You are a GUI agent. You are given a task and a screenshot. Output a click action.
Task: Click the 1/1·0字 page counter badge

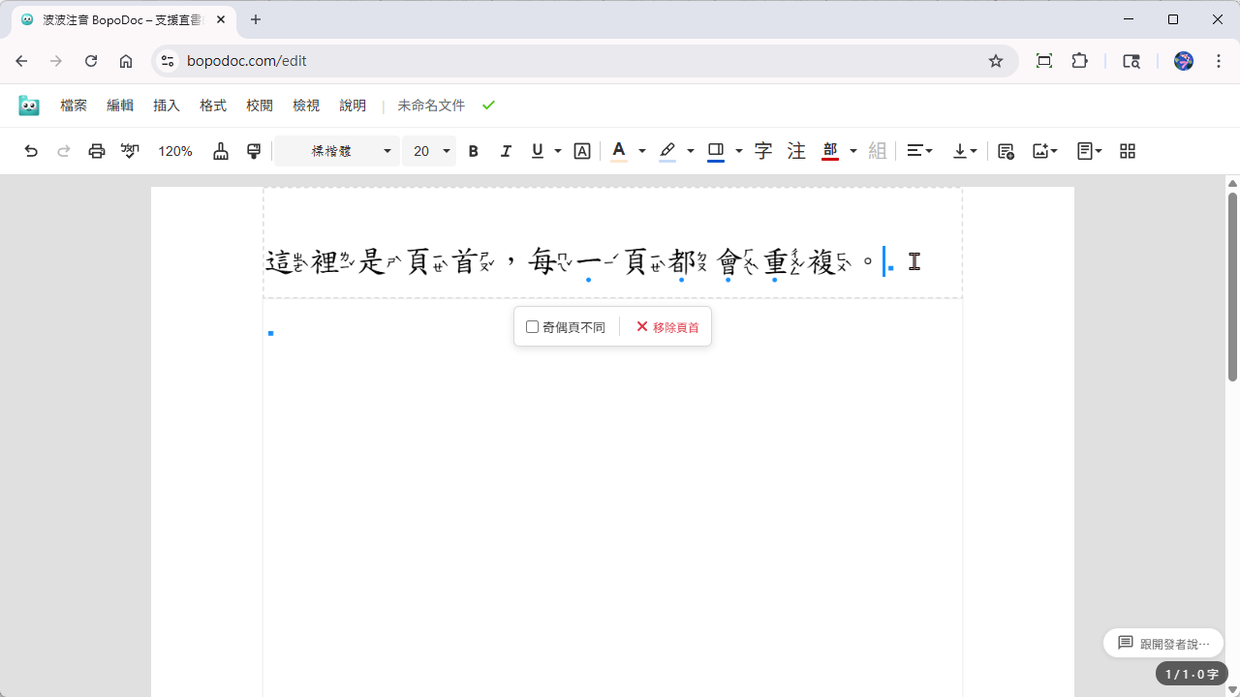pos(1192,674)
